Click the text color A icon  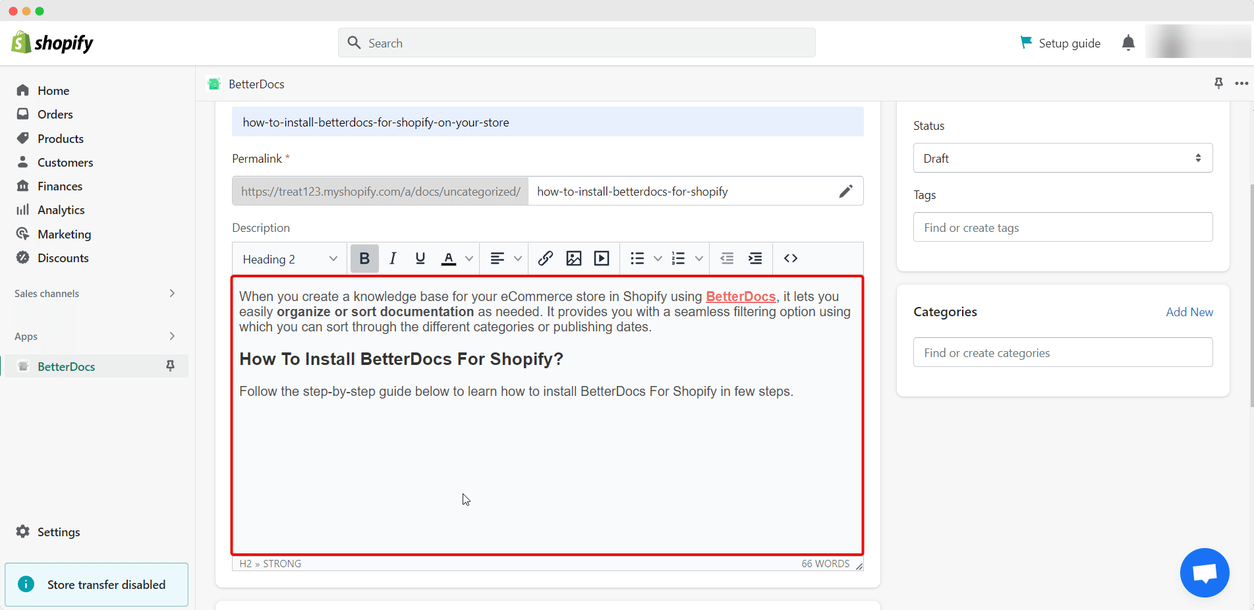pyautogui.click(x=449, y=258)
